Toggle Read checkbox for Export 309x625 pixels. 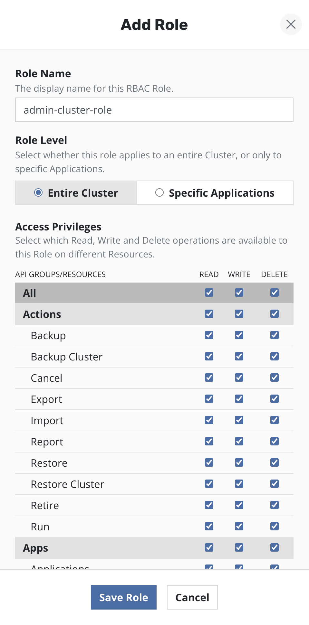[209, 399]
